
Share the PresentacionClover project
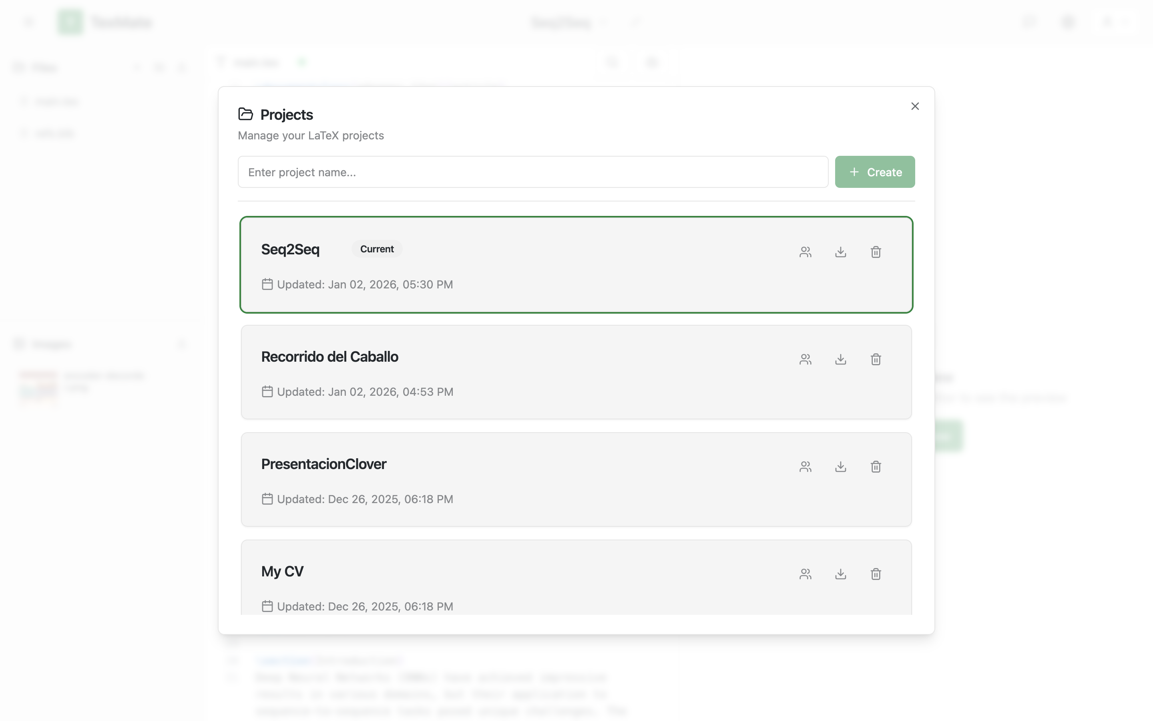805,466
